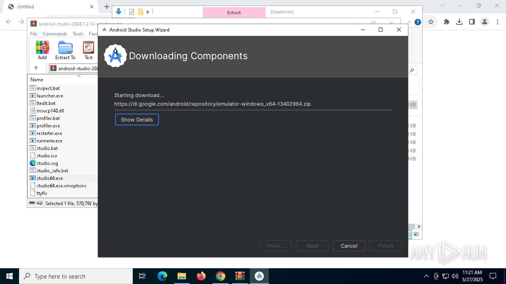Open the Chrome three-dot menu

tap(497, 22)
